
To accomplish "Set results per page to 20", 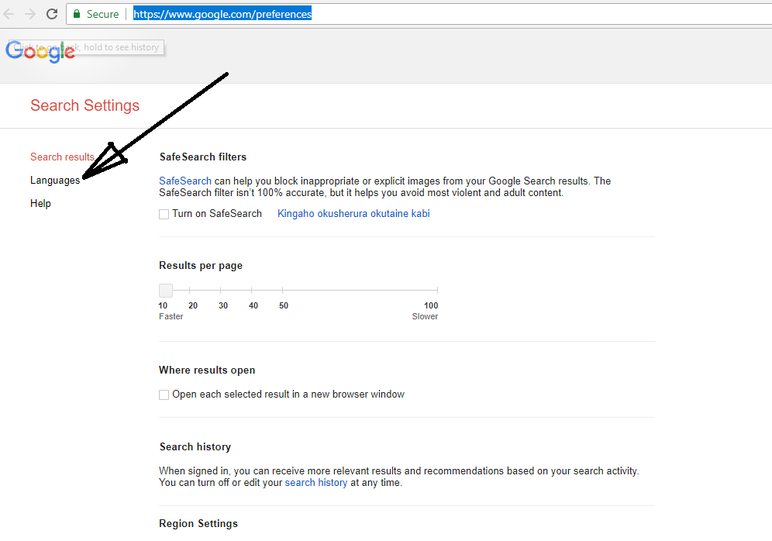I will point(190,291).
